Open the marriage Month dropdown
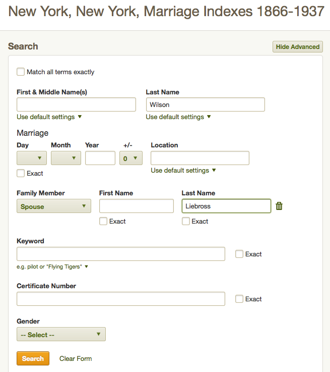The height and width of the screenshot is (372, 330). tap(65, 158)
